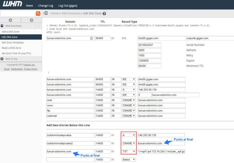Collapse the DNS Functions section chevron
Viewport: 234px width, 163px height.
pos(38,26)
